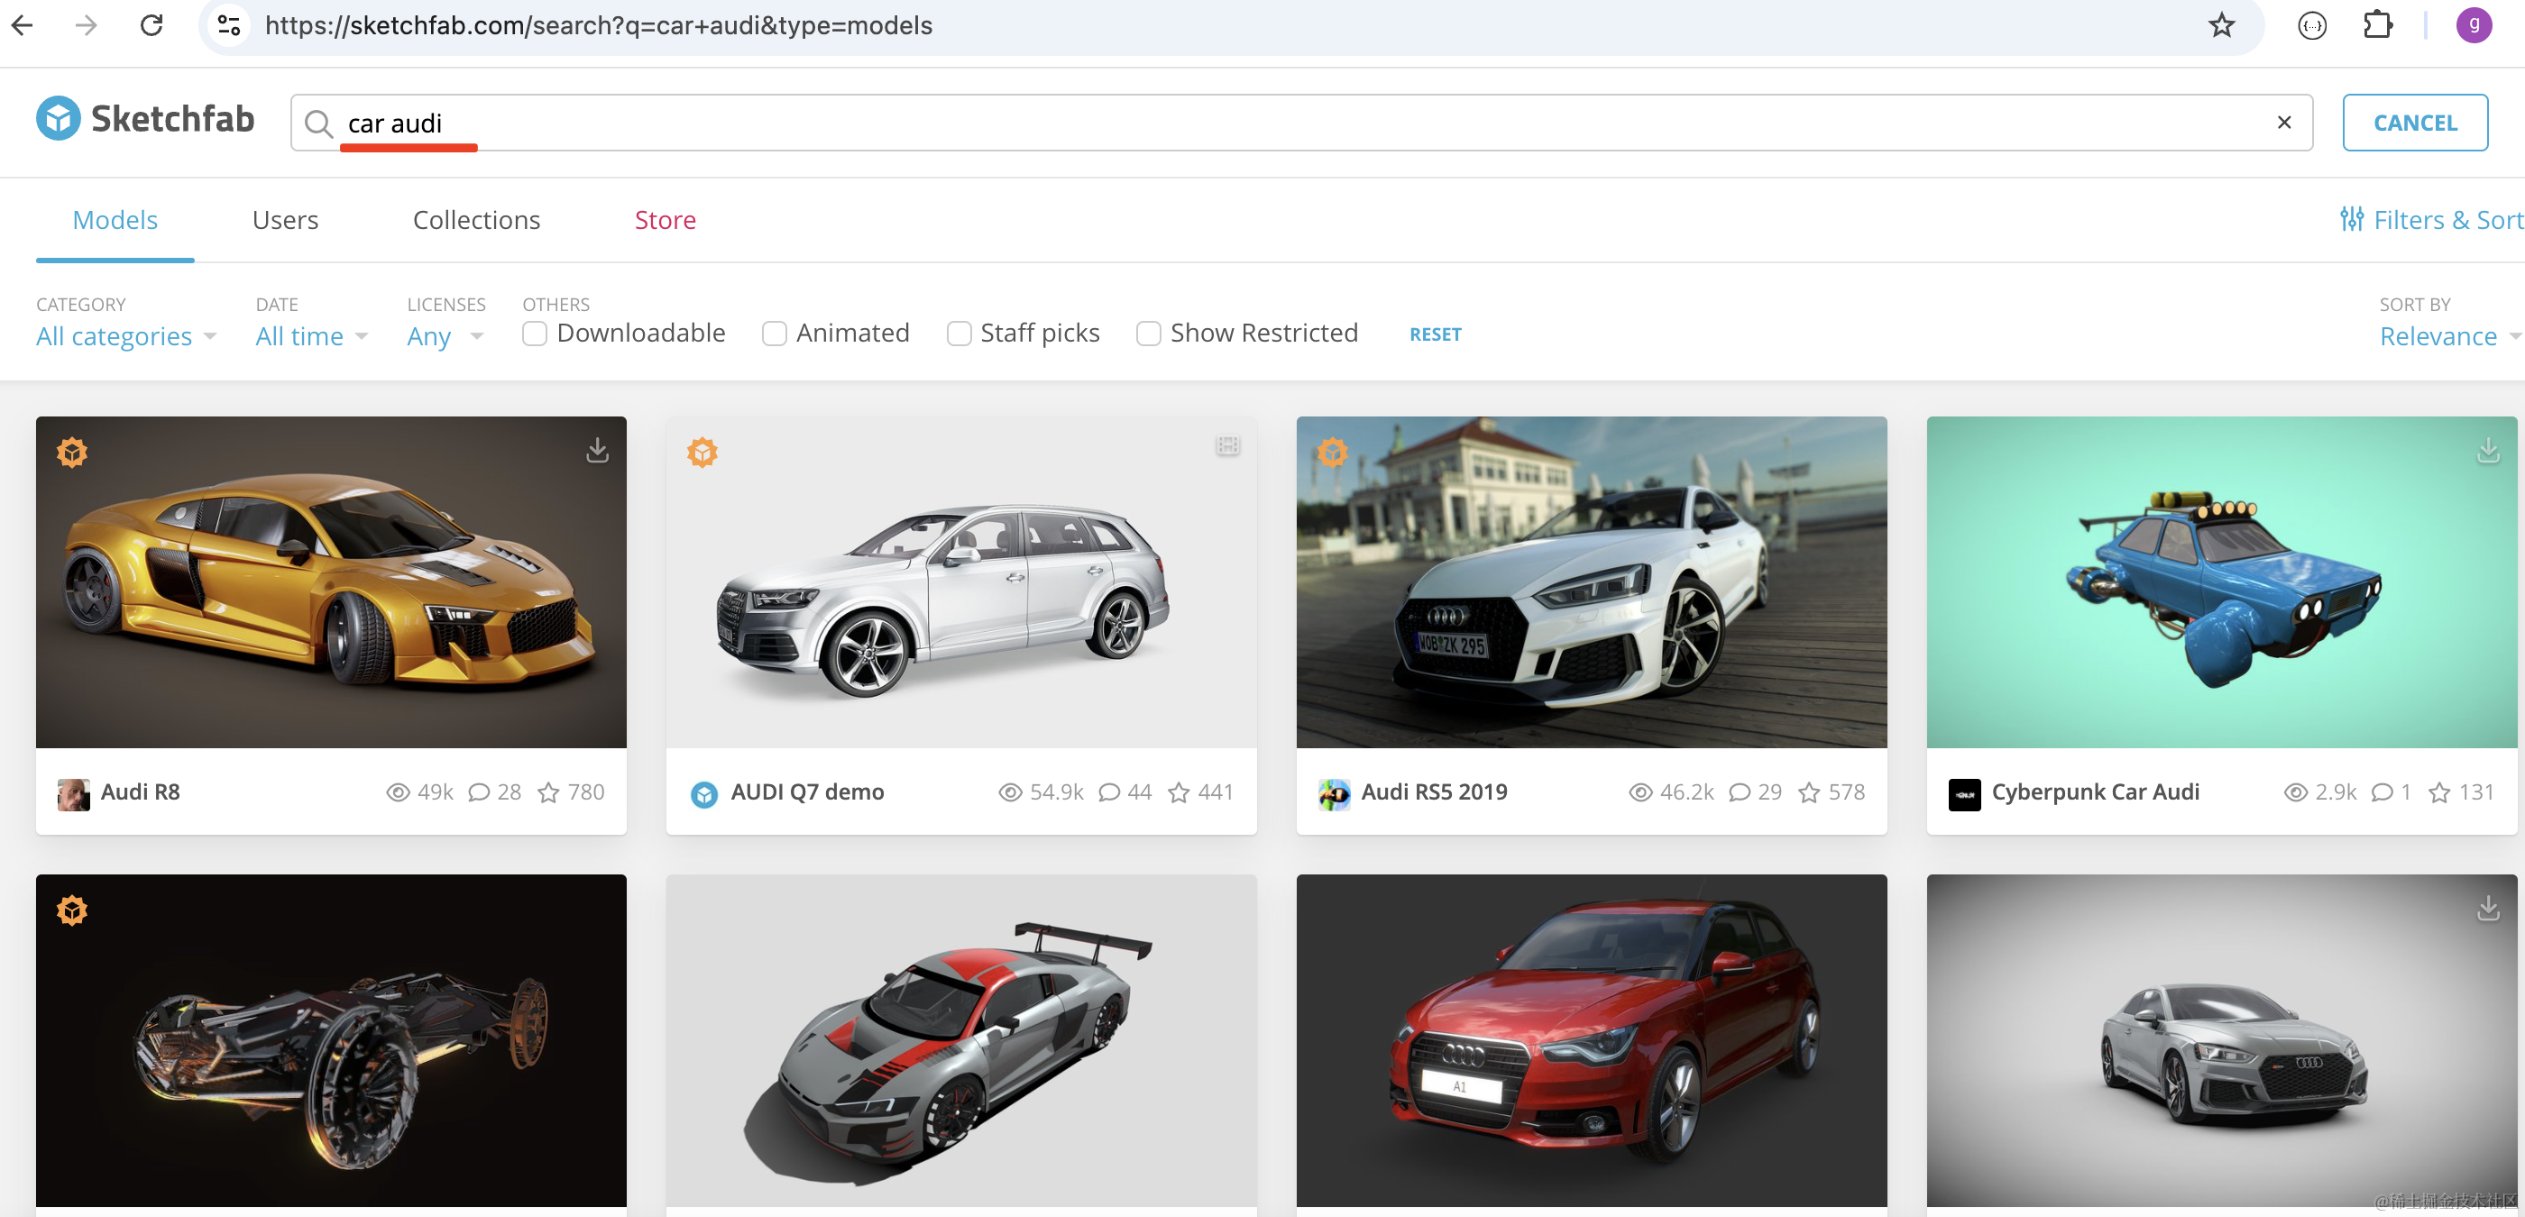Toggle the Staff picks checkbox

click(x=959, y=334)
